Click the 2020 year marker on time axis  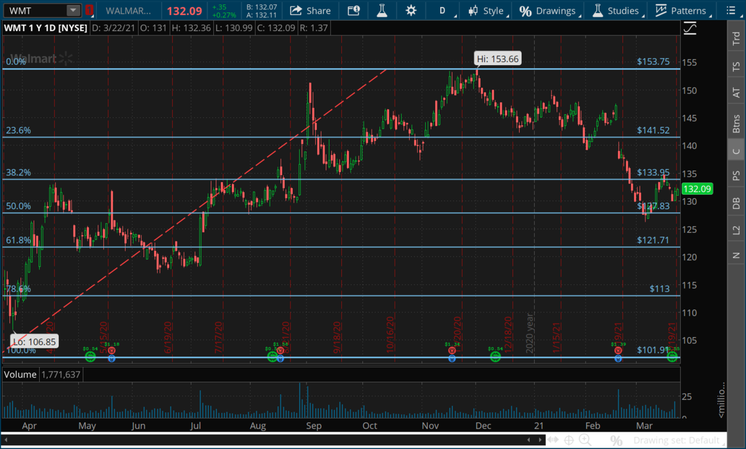[531, 333]
